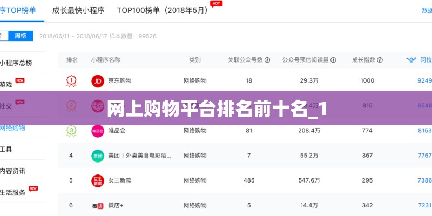Select the 小程序TOP榜单 tab
Image resolution: width=432 pixels, height=216 pixels.
coord(18,10)
